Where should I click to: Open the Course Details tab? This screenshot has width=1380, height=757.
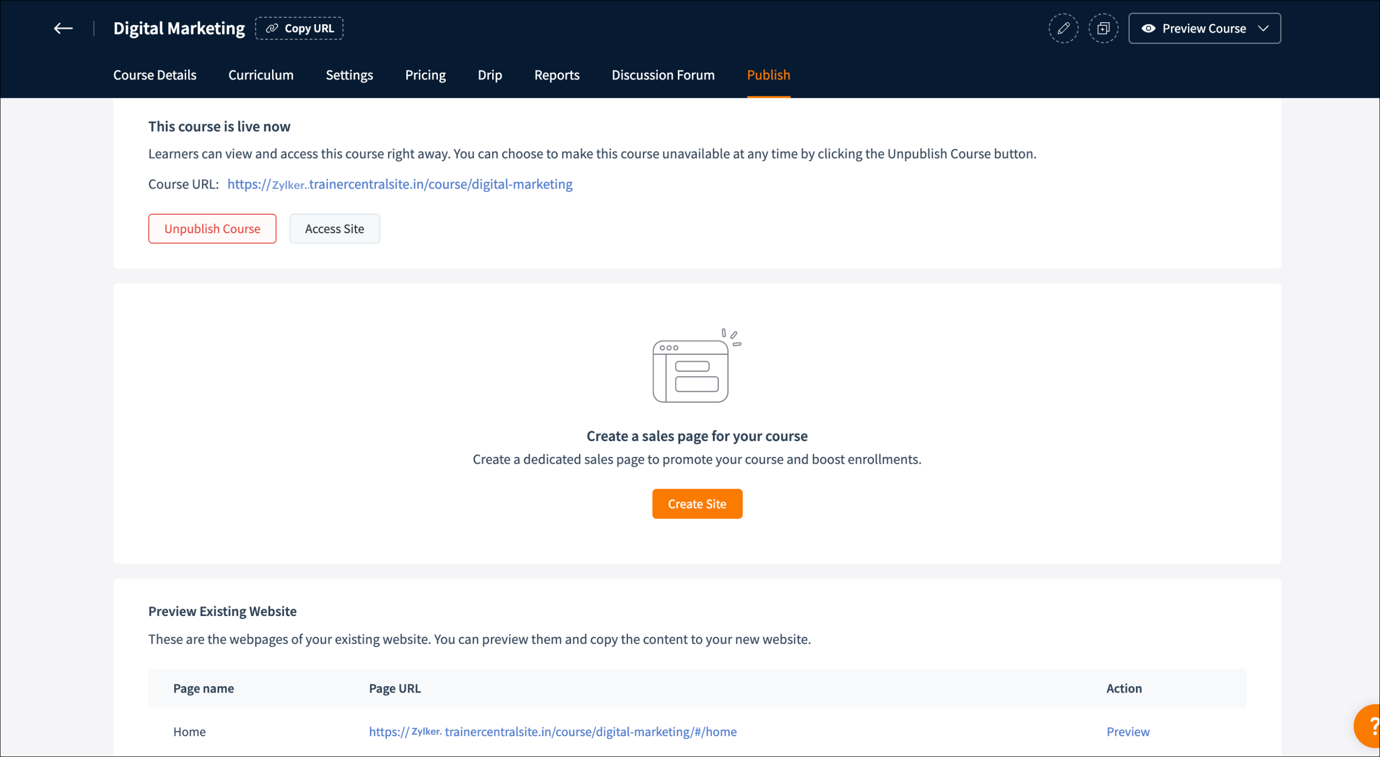point(154,75)
